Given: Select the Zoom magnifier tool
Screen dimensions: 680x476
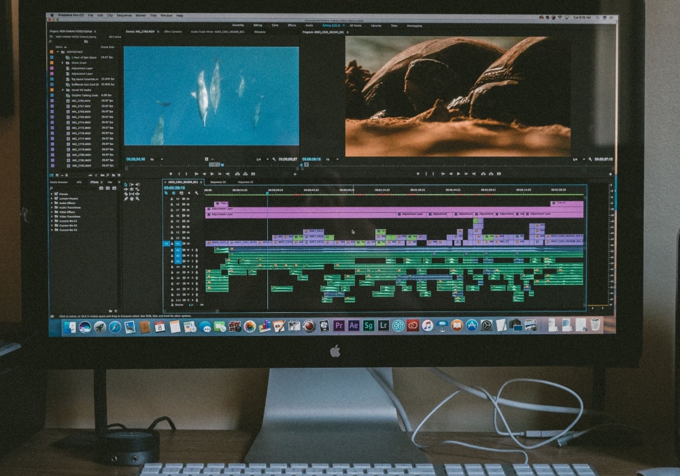Looking at the screenshot, I should [x=137, y=199].
